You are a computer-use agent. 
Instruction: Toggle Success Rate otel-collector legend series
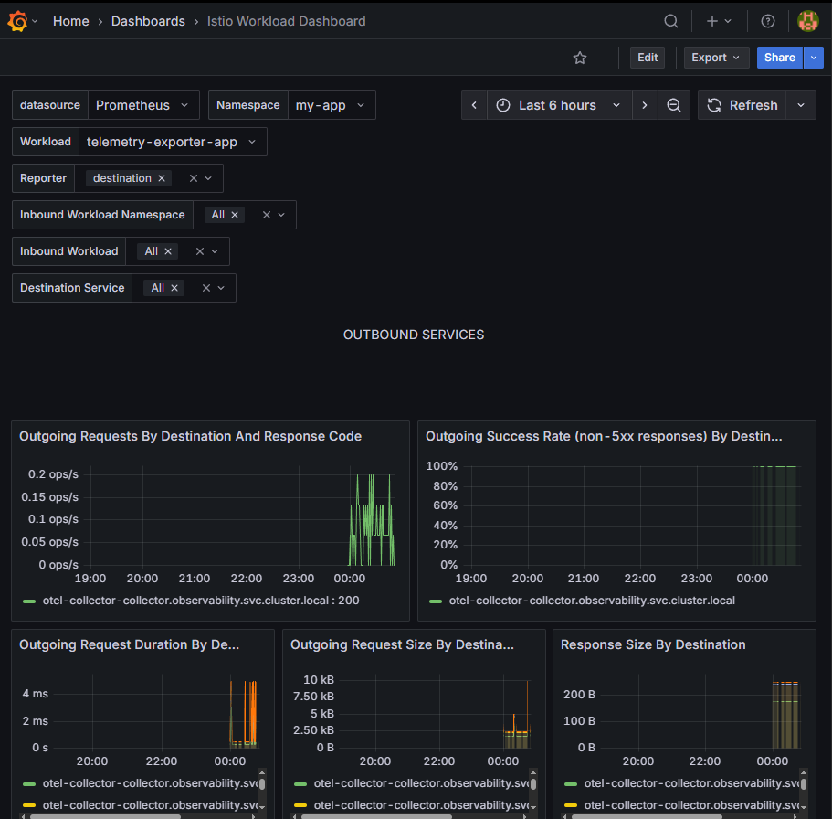point(592,601)
